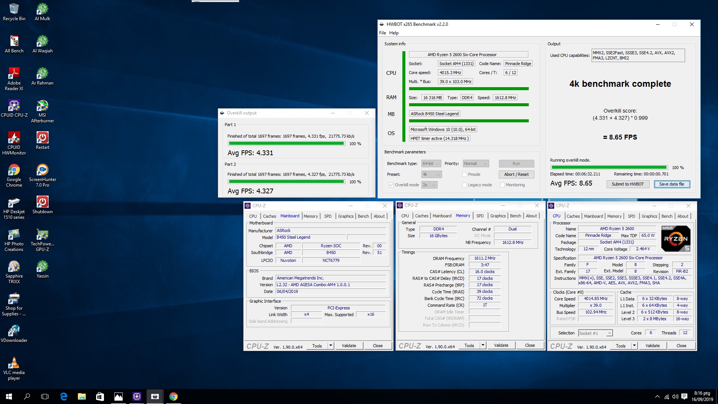Open Microsoft Edge from the taskbar
The height and width of the screenshot is (404, 718).
click(x=64, y=397)
